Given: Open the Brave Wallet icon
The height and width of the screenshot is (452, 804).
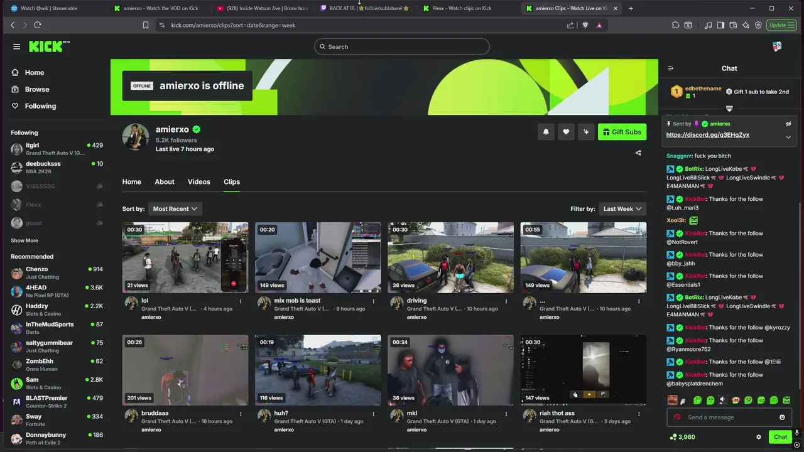Looking at the screenshot, I should pyautogui.click(x=733, y=25).
